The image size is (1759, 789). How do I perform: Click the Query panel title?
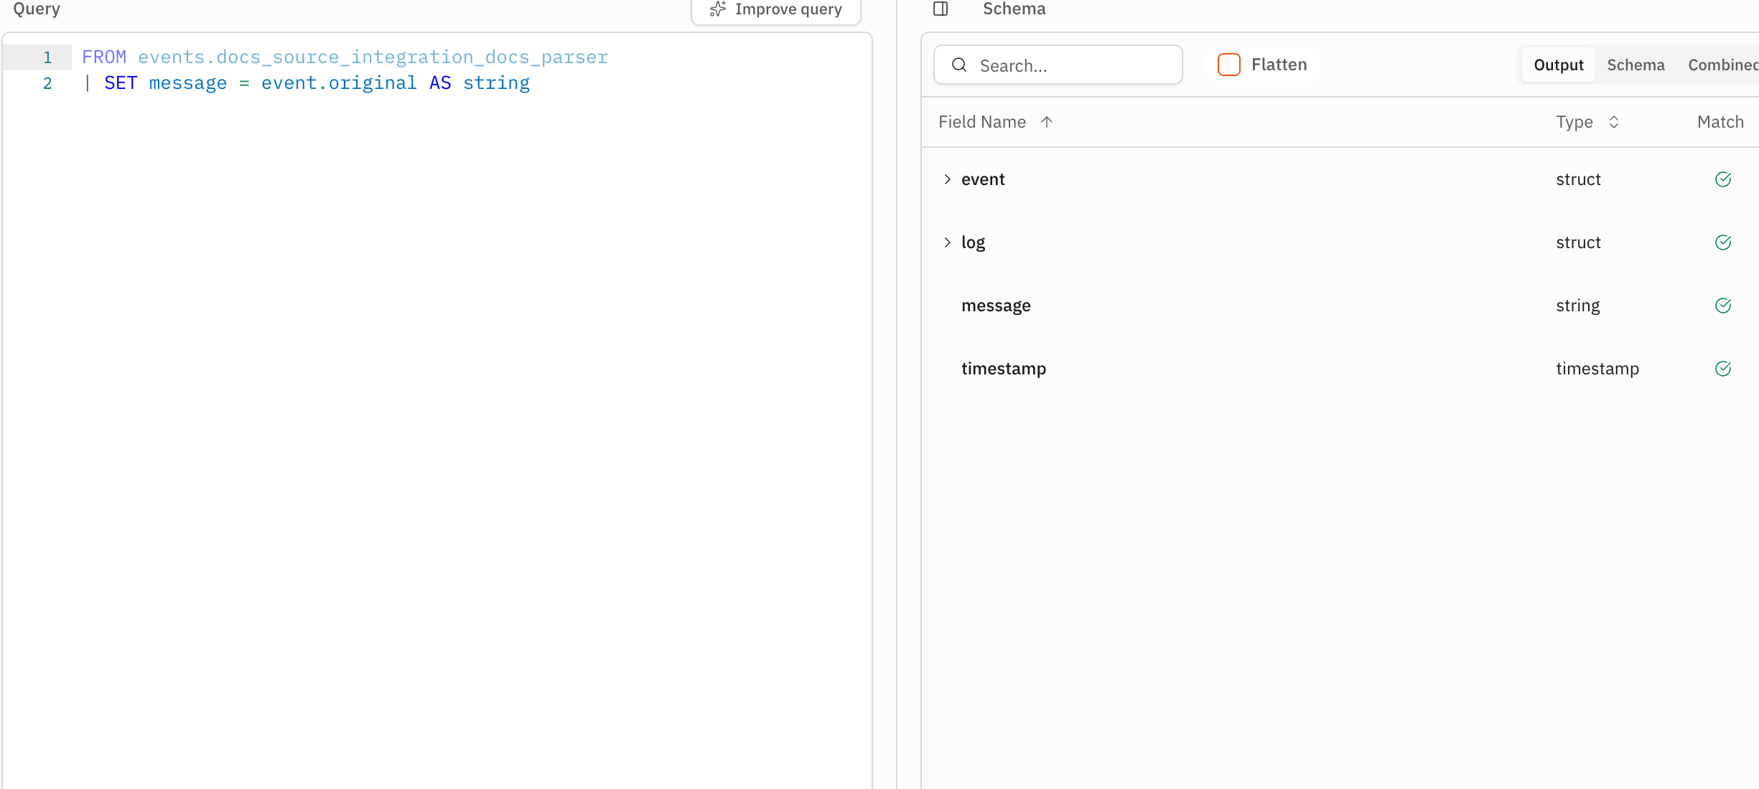pyautogui.click(x=36, y=9)
